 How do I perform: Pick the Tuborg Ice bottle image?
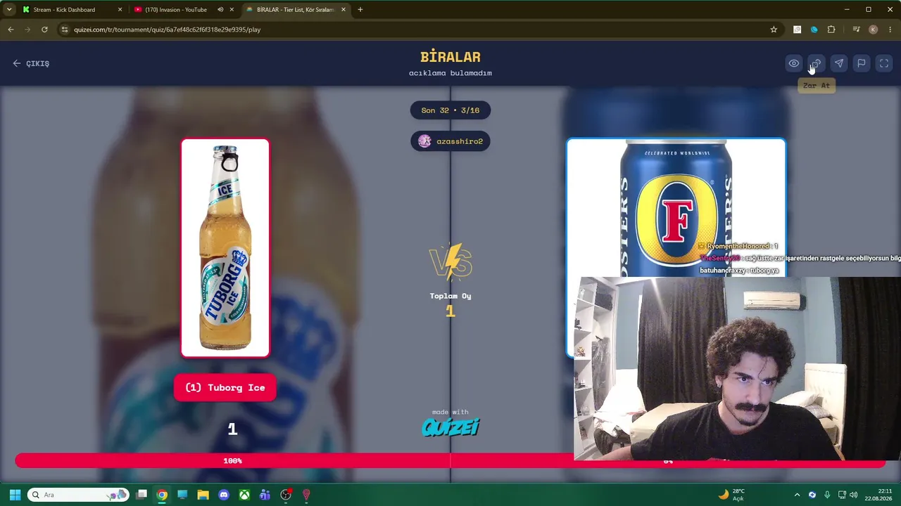coord(225,248)
